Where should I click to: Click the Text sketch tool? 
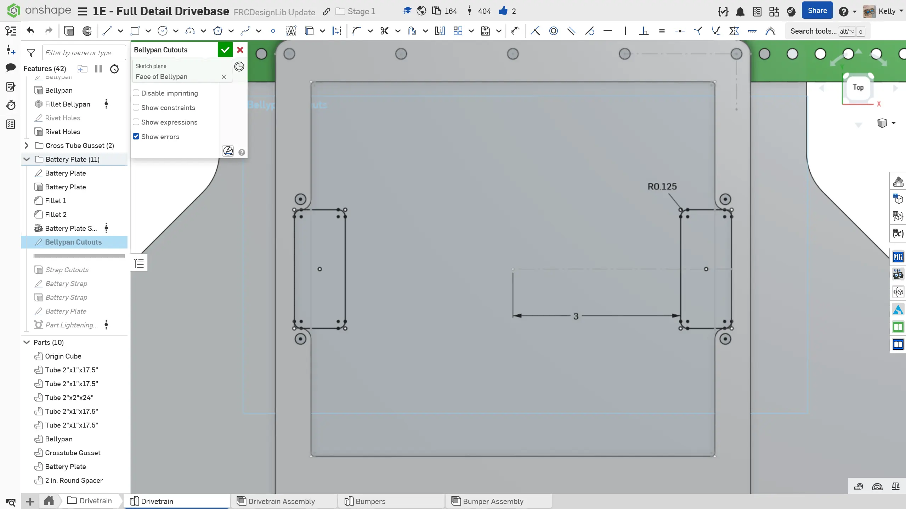(x=291, y=31)
